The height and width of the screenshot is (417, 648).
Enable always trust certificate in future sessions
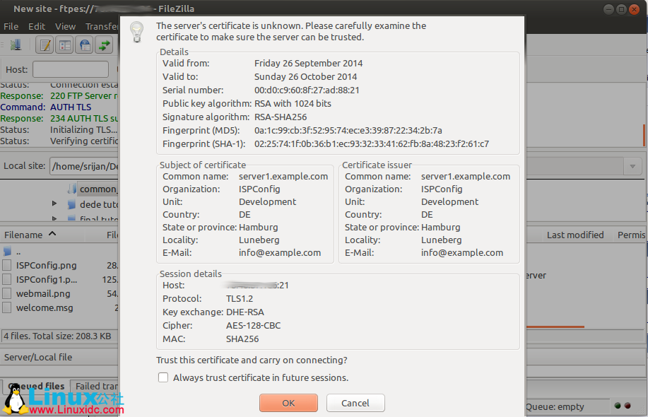[163, 377]
